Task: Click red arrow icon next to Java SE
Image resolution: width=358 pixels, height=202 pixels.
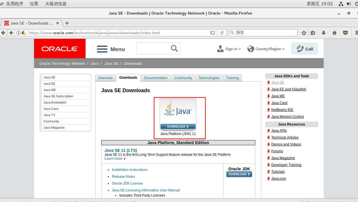Action: [268, 82]
